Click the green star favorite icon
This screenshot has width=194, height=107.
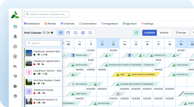pyautogui.click(x=52, y=33)
